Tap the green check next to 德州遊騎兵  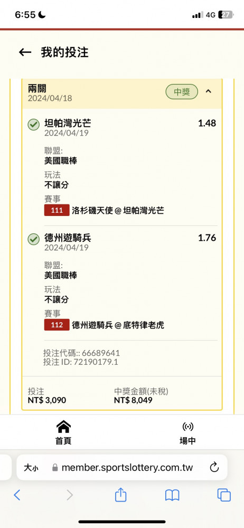click(33, 239)
